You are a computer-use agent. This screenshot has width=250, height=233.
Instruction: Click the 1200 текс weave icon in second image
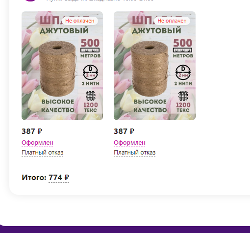click(183, 96)
